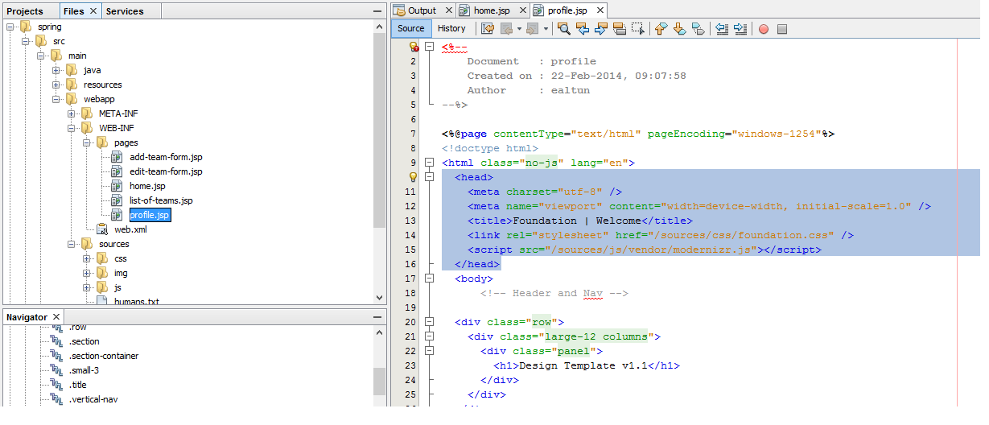Click the editor Forward navigation arrow

coord(532,29)
